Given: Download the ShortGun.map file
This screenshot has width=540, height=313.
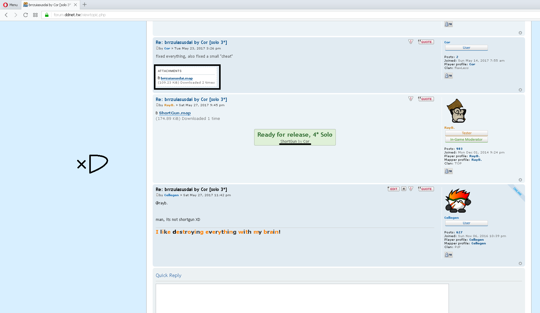Looking at the screenshot, I should pyautogui.click(x=175, y=113).
